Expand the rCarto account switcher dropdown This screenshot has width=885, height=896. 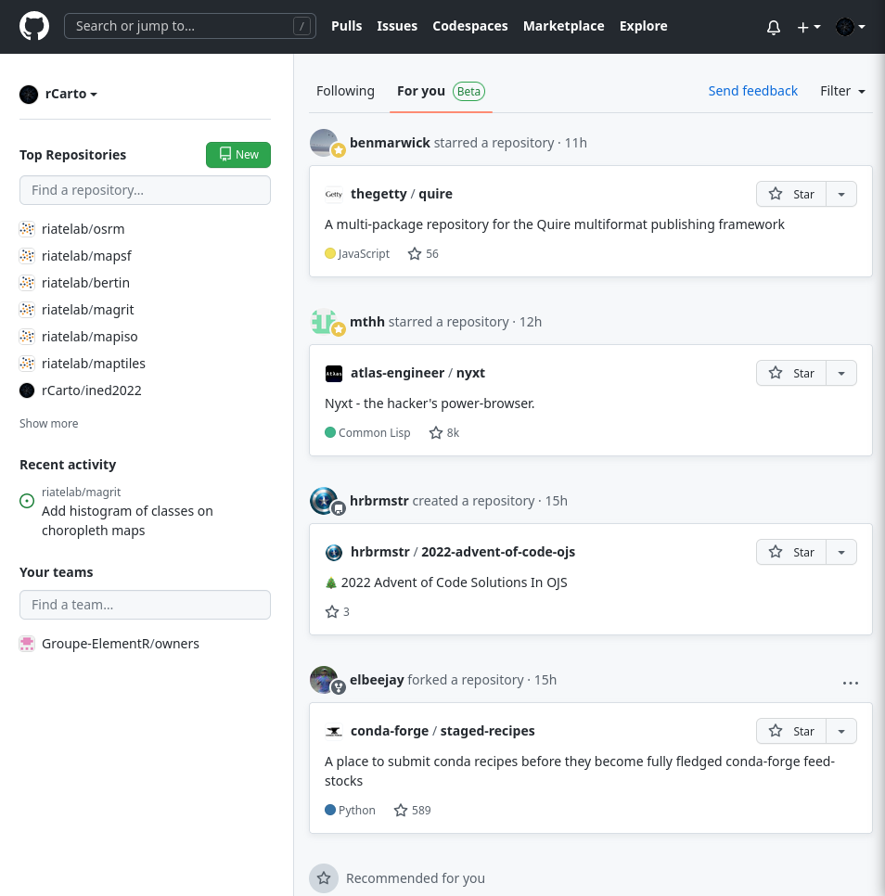[59, 95]
